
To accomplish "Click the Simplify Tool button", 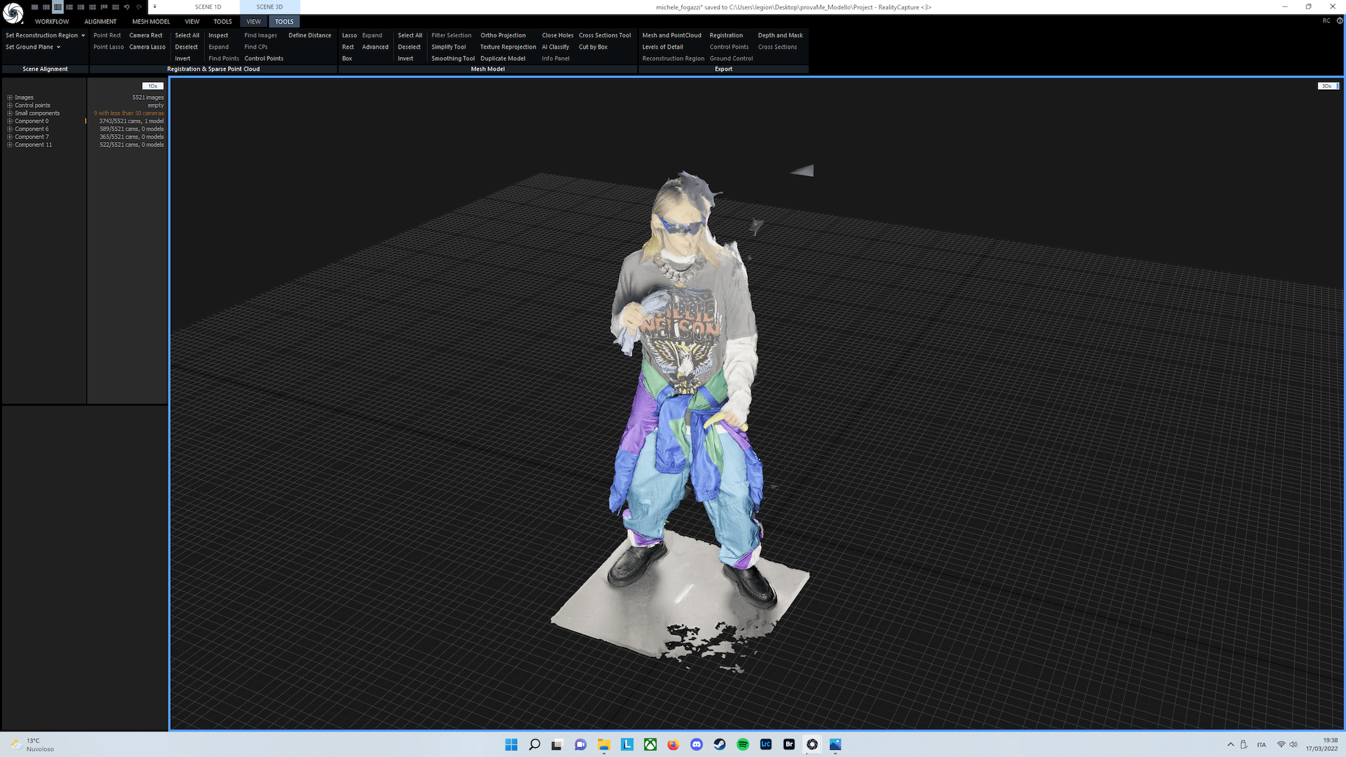I will (448, 47).
